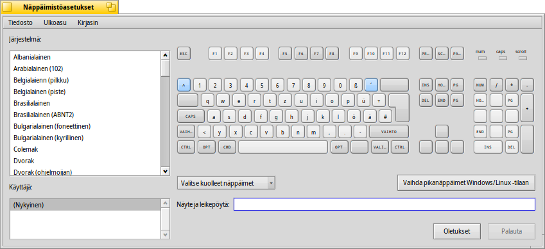Select Bulgarialainen (foneettinen) keymap
Screen dimensions: 545x249
[x=85, y=126]
